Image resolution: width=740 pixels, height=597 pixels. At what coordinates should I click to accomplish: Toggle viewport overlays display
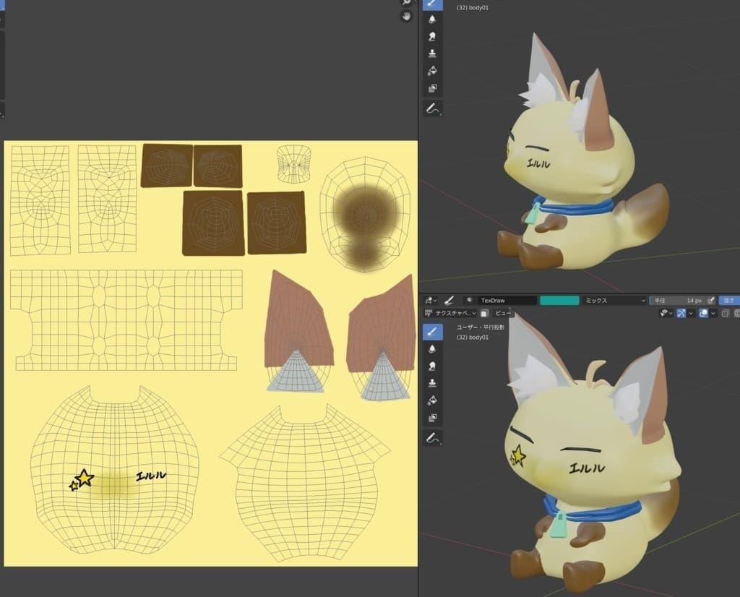[x=702, y=313]
